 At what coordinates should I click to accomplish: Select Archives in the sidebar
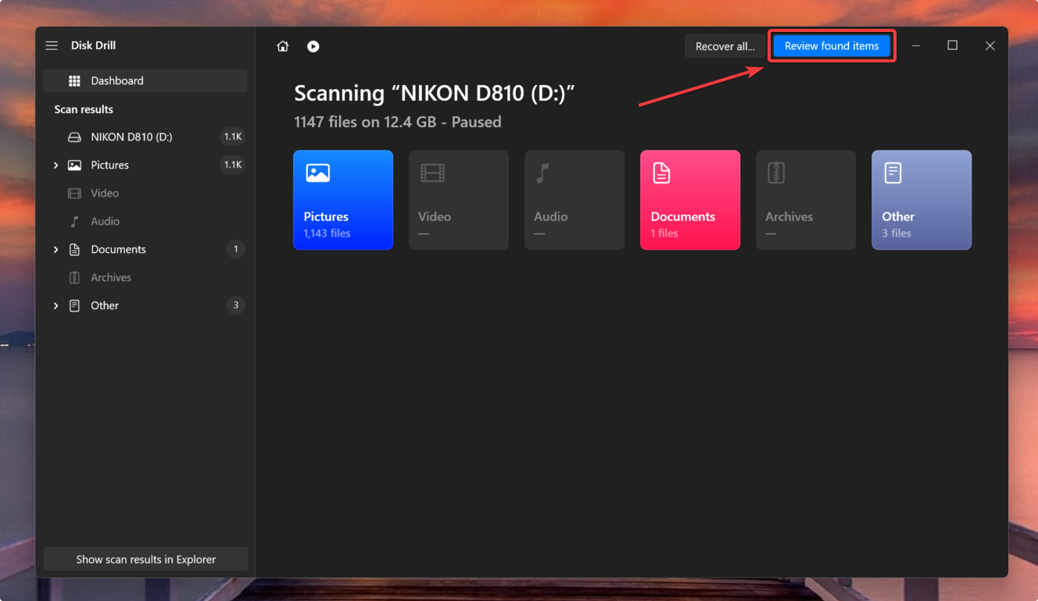tap(145, 277)
